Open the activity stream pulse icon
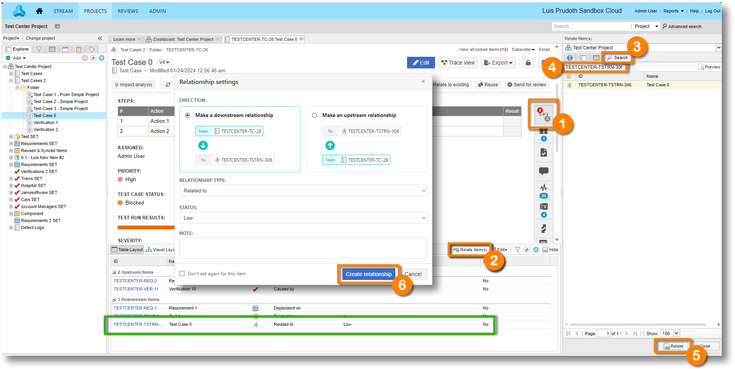The image size is (735, 369). point(543,188)
